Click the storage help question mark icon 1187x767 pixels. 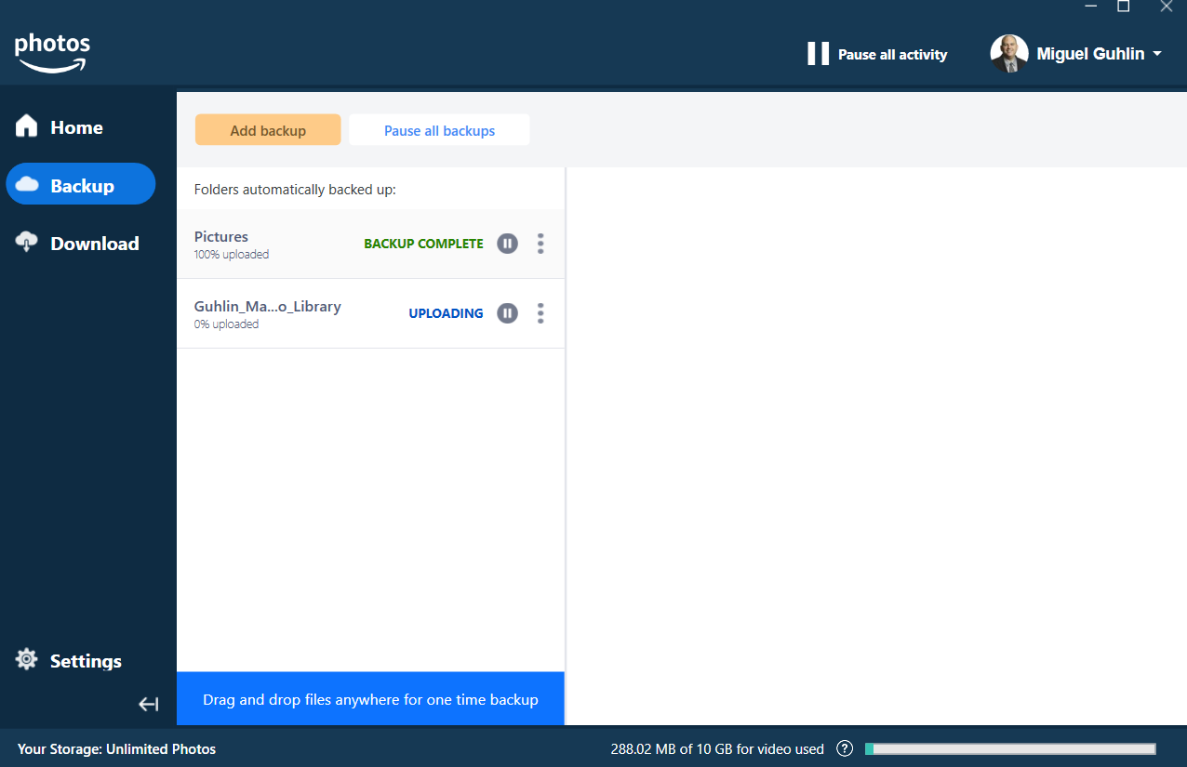845,748
